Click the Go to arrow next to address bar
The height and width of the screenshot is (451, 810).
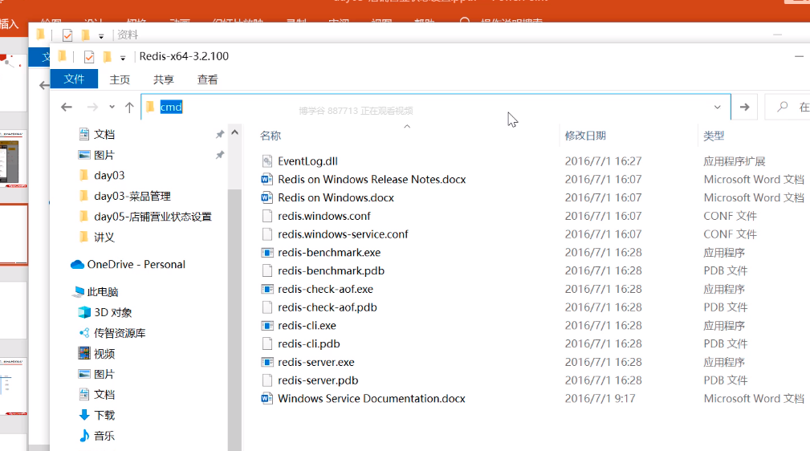(x=744, y=107)
